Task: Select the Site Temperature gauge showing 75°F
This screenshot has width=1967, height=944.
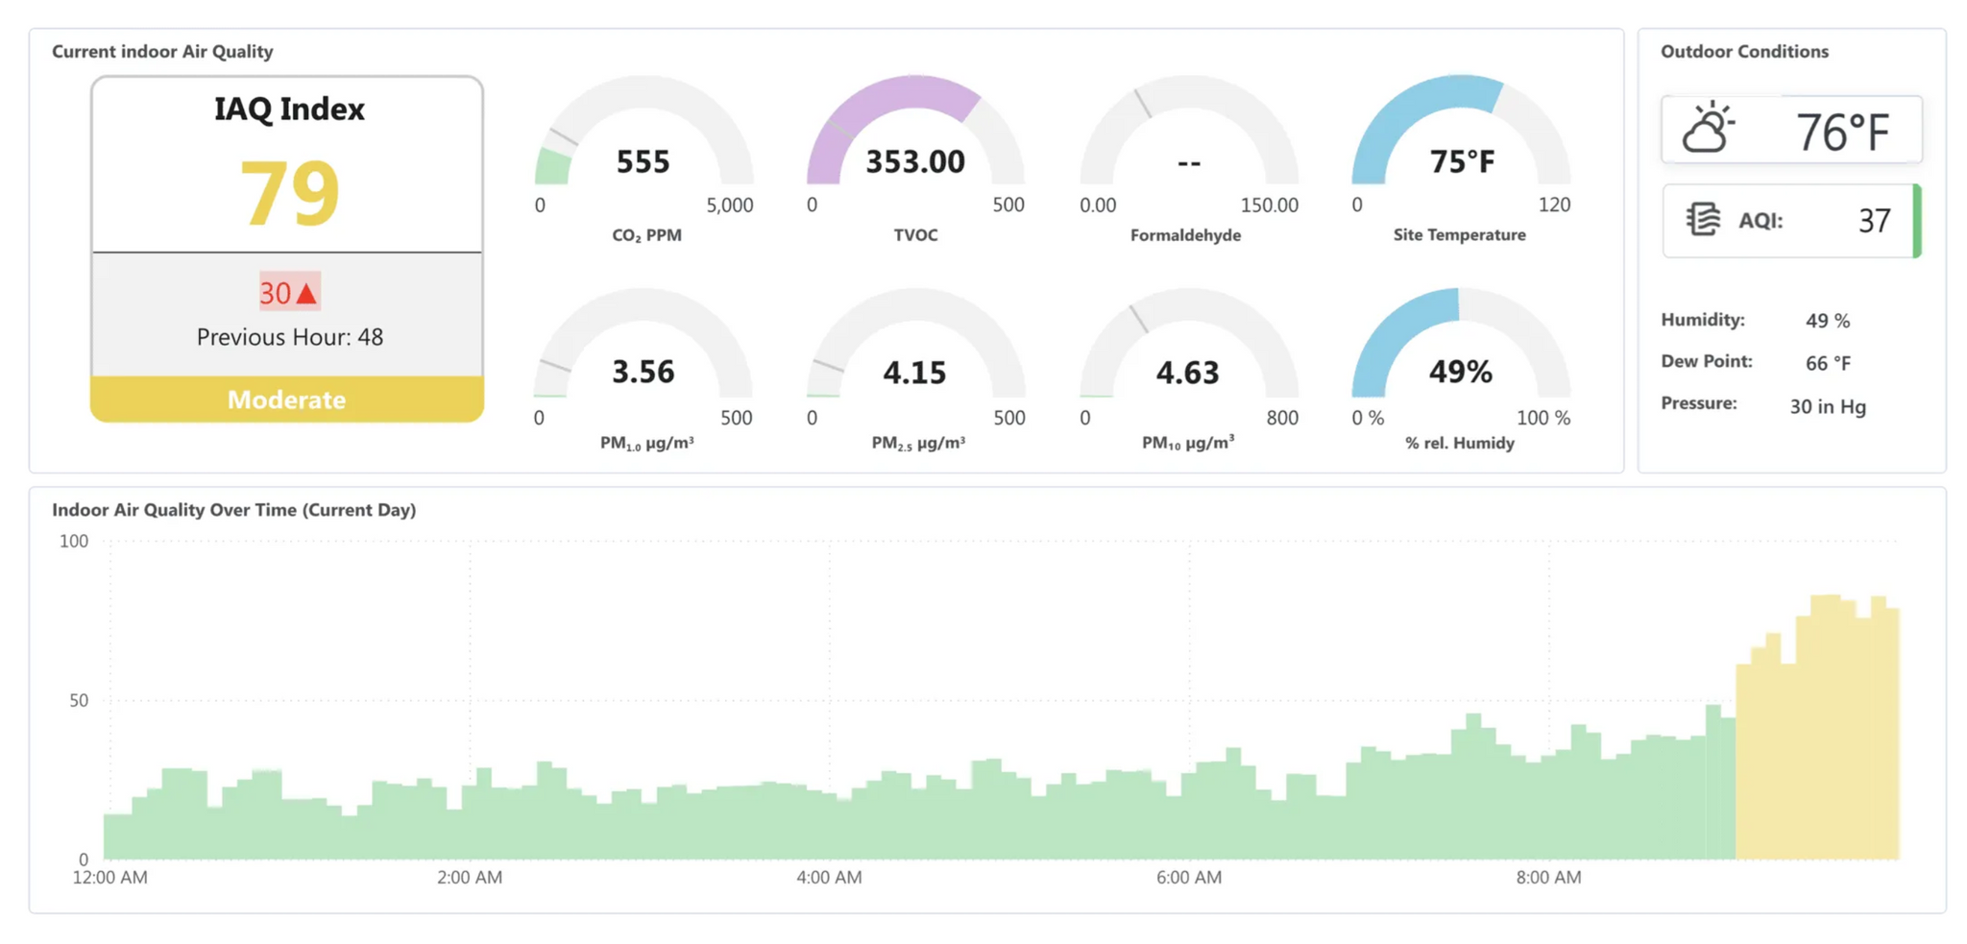Action: 1461,144
